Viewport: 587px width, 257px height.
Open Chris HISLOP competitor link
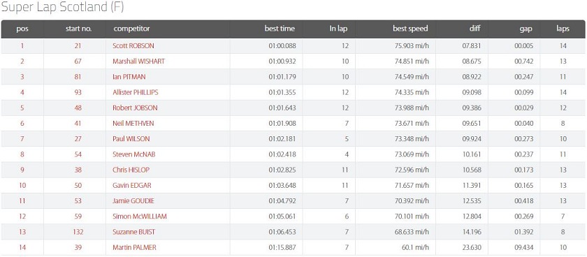pos(131,170)
